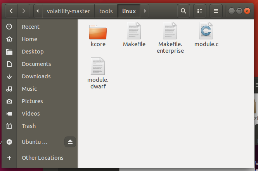The width and height of the screenshot is (258, 171).
Task: Open Downloads from the sidebar
Action: (36, 76)
